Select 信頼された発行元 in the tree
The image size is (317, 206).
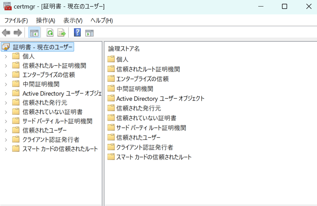click(x=45, y=103)
